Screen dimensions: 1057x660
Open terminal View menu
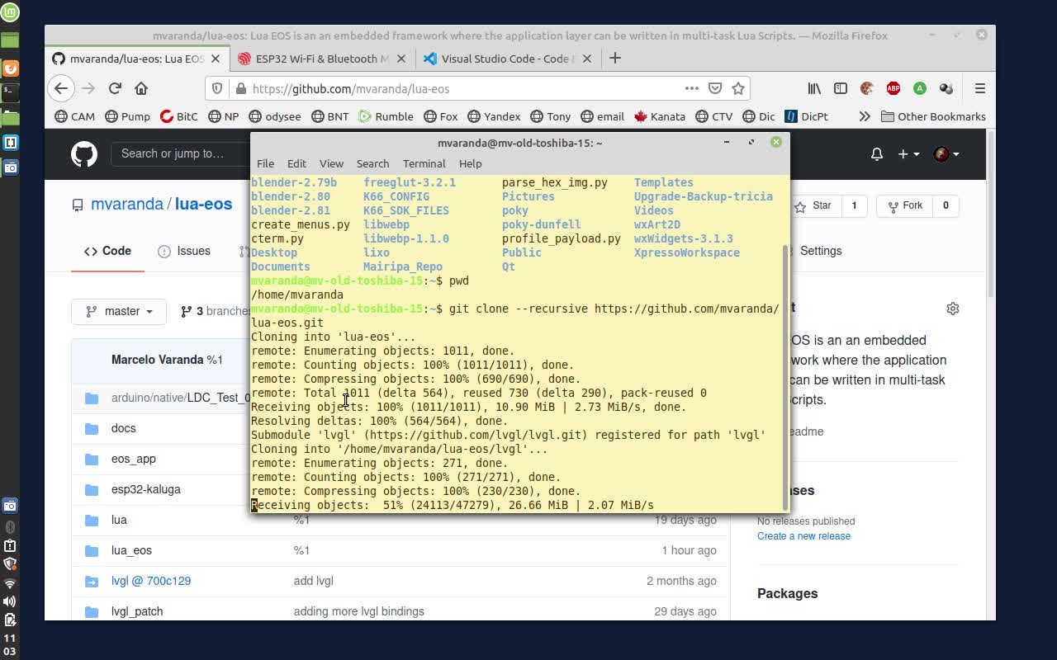tap(331, 163)
